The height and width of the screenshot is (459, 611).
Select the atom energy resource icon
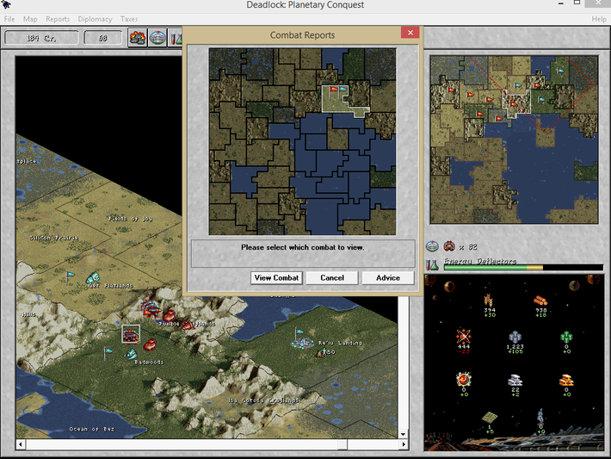coord(463,336)
